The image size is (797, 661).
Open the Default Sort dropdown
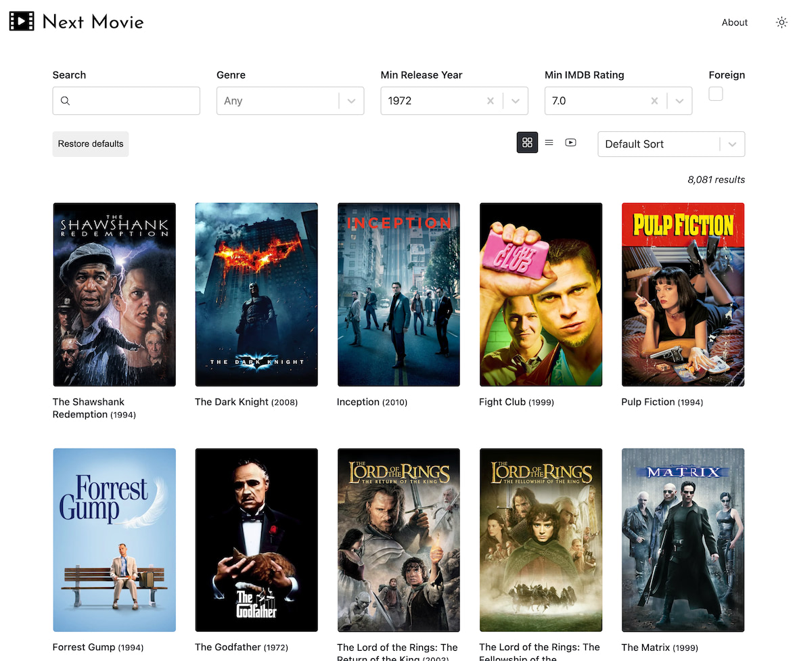pyautogui.click(x=671, y=144)
